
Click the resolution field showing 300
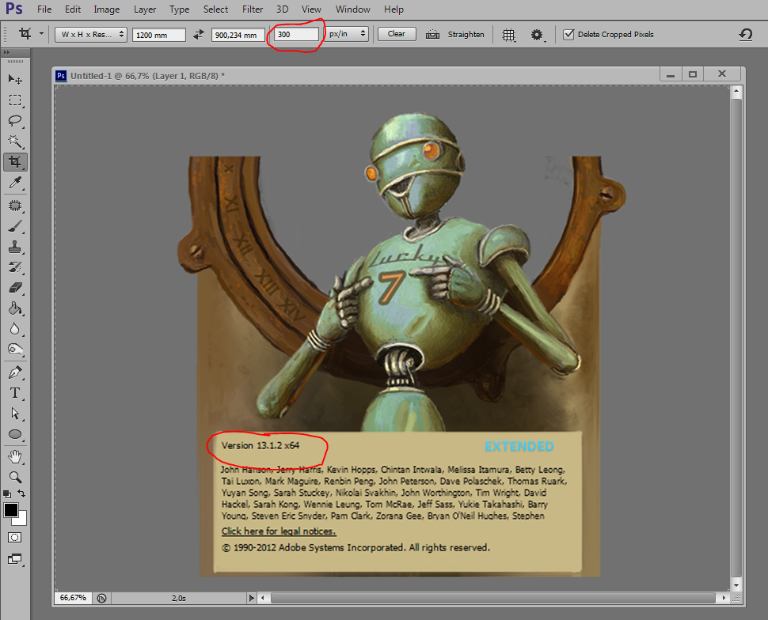coord(297,34)
